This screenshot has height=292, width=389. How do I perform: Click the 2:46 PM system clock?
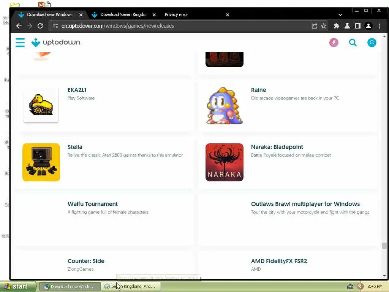[x=375, y=287]
